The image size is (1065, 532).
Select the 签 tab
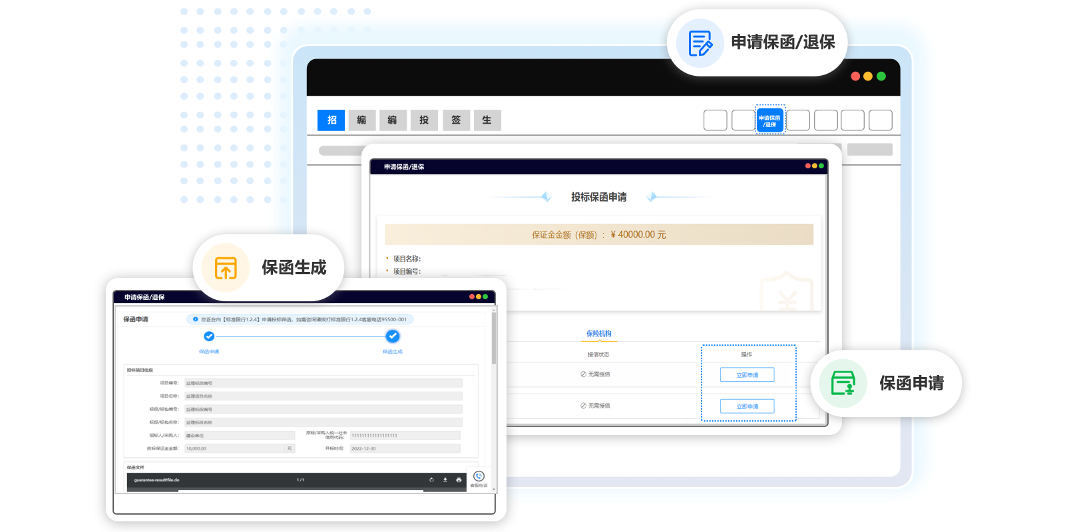[x=456, y=120]
